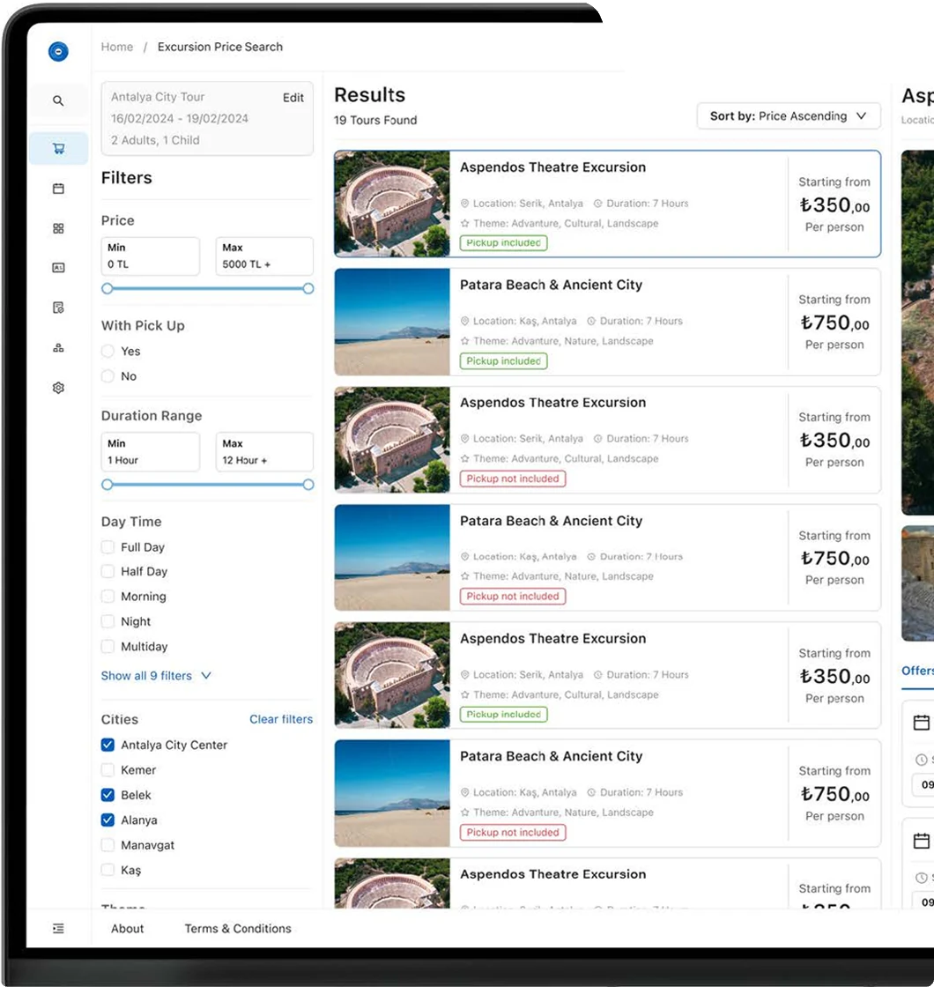The height and width of the screenshot is (987, 934).
Task: Uncheck the Belek city filter
Action: pos(107,795)
